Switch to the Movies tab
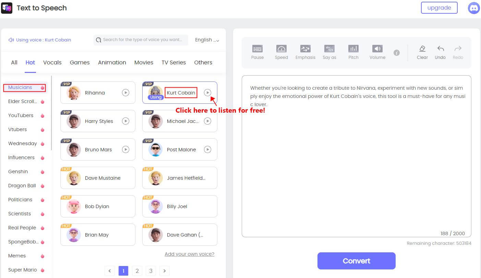481x278 pixels. [x=144, y=62]
